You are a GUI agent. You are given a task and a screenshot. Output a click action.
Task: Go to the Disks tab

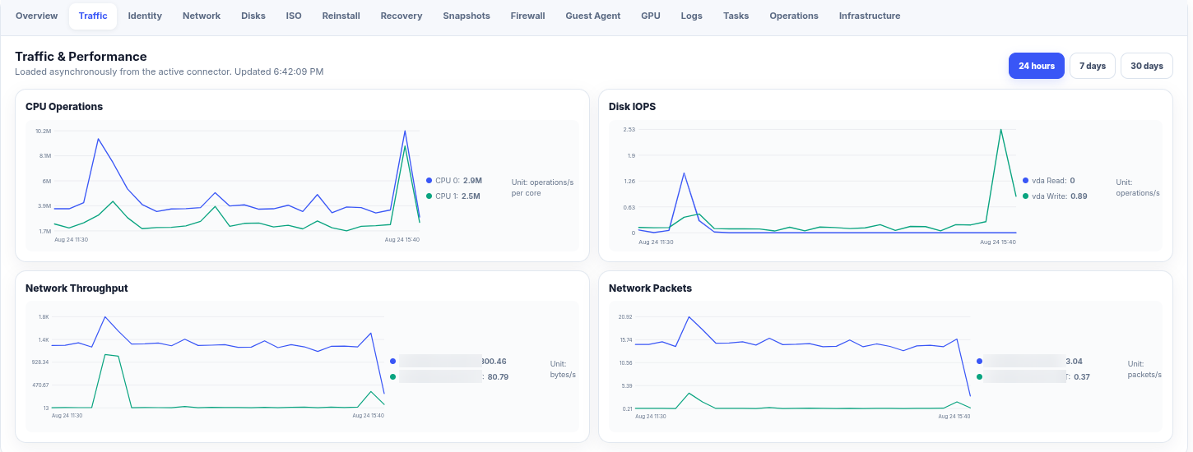[253, 16]
